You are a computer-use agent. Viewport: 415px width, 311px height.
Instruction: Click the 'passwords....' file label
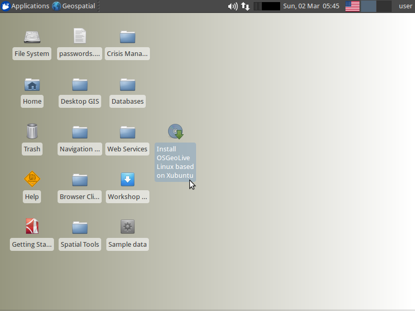click(x=80, y=54)
